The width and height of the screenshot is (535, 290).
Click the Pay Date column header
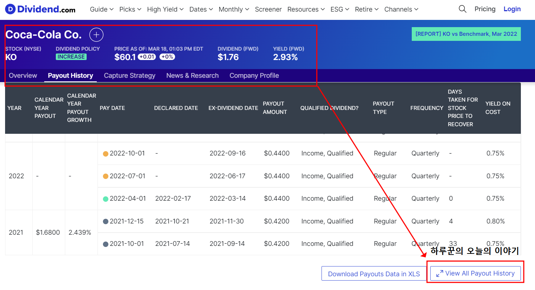click(112, 108)
